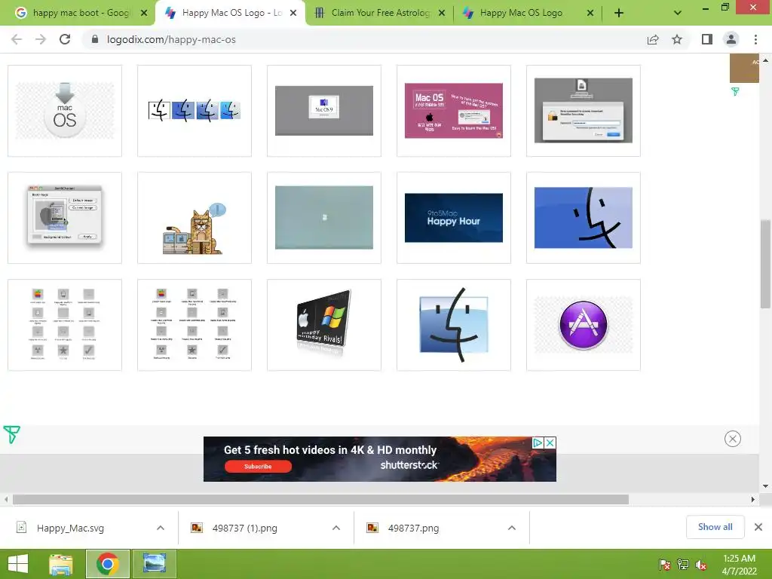Open the photo viewer taskbar app
Image resolution: width=772 pixels, height=579 pixels.
[x=154, y=564]
